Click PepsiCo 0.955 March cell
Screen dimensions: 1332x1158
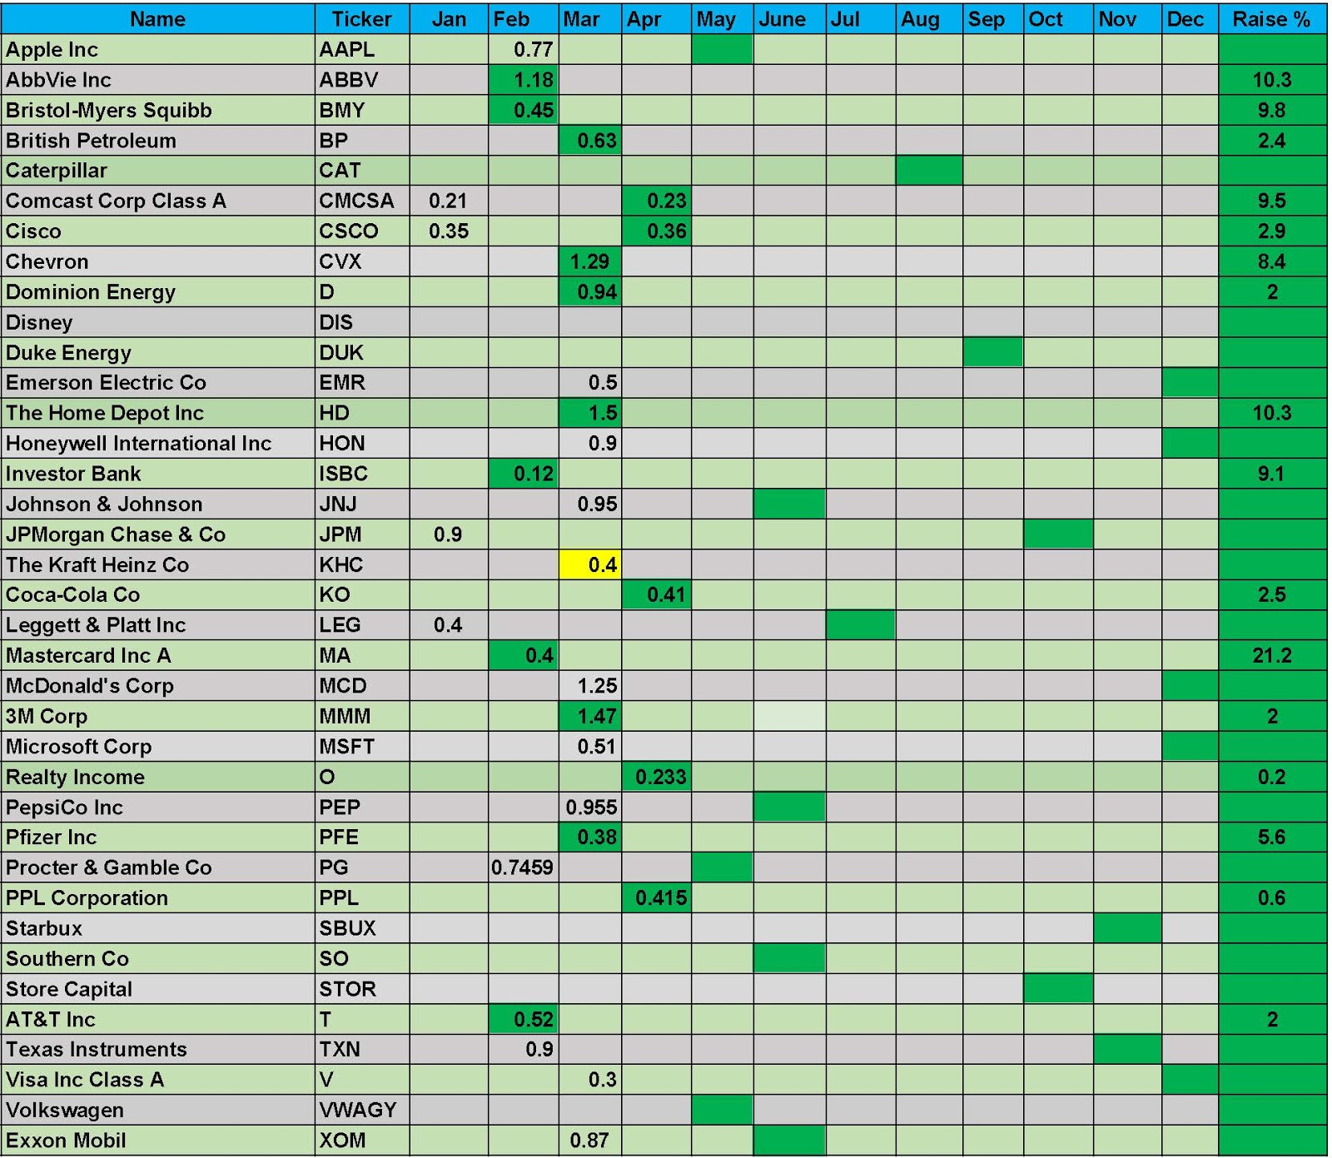tap(589, 807)
